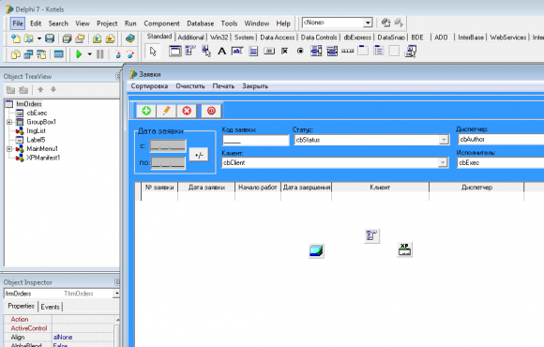This screenshot has width=544, height=347.
Task: Expand MainMenu1 node in Object TreeView
Action: [x=9, y=149]
